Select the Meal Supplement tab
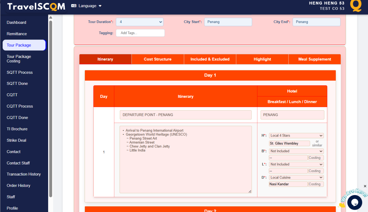 (314, 59)
